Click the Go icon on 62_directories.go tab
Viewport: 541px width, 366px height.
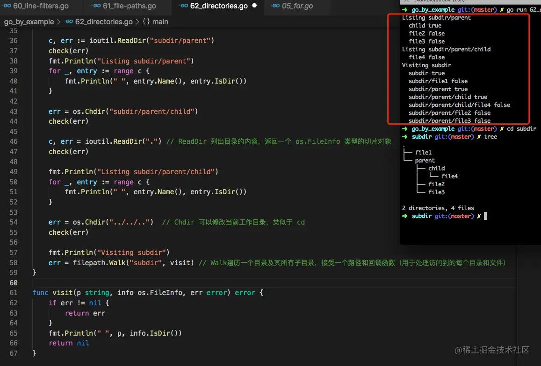point(185,6)
